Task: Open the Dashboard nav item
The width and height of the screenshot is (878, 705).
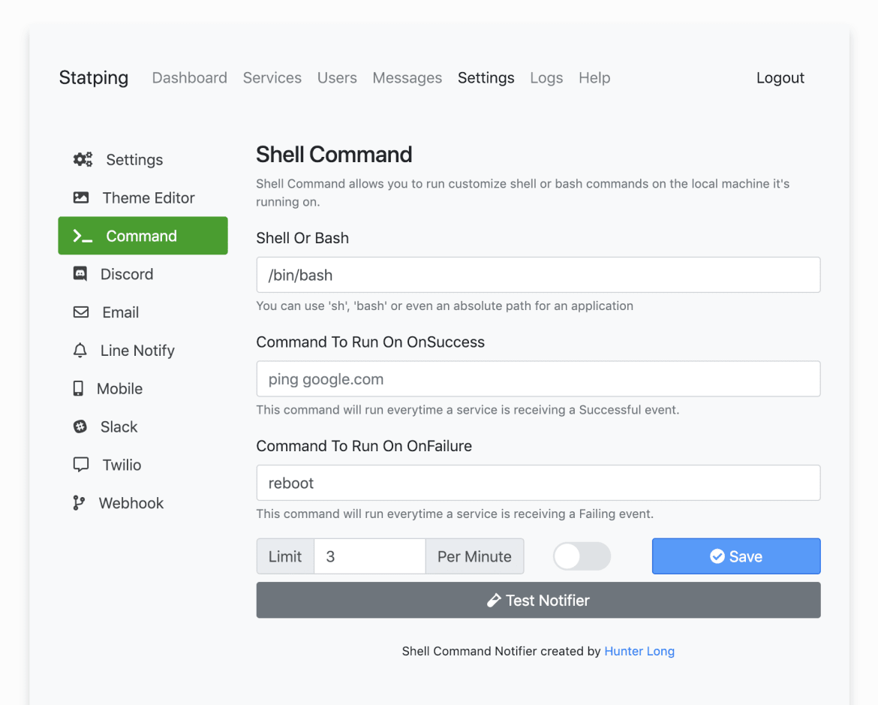Action: [x=189, y=78]
